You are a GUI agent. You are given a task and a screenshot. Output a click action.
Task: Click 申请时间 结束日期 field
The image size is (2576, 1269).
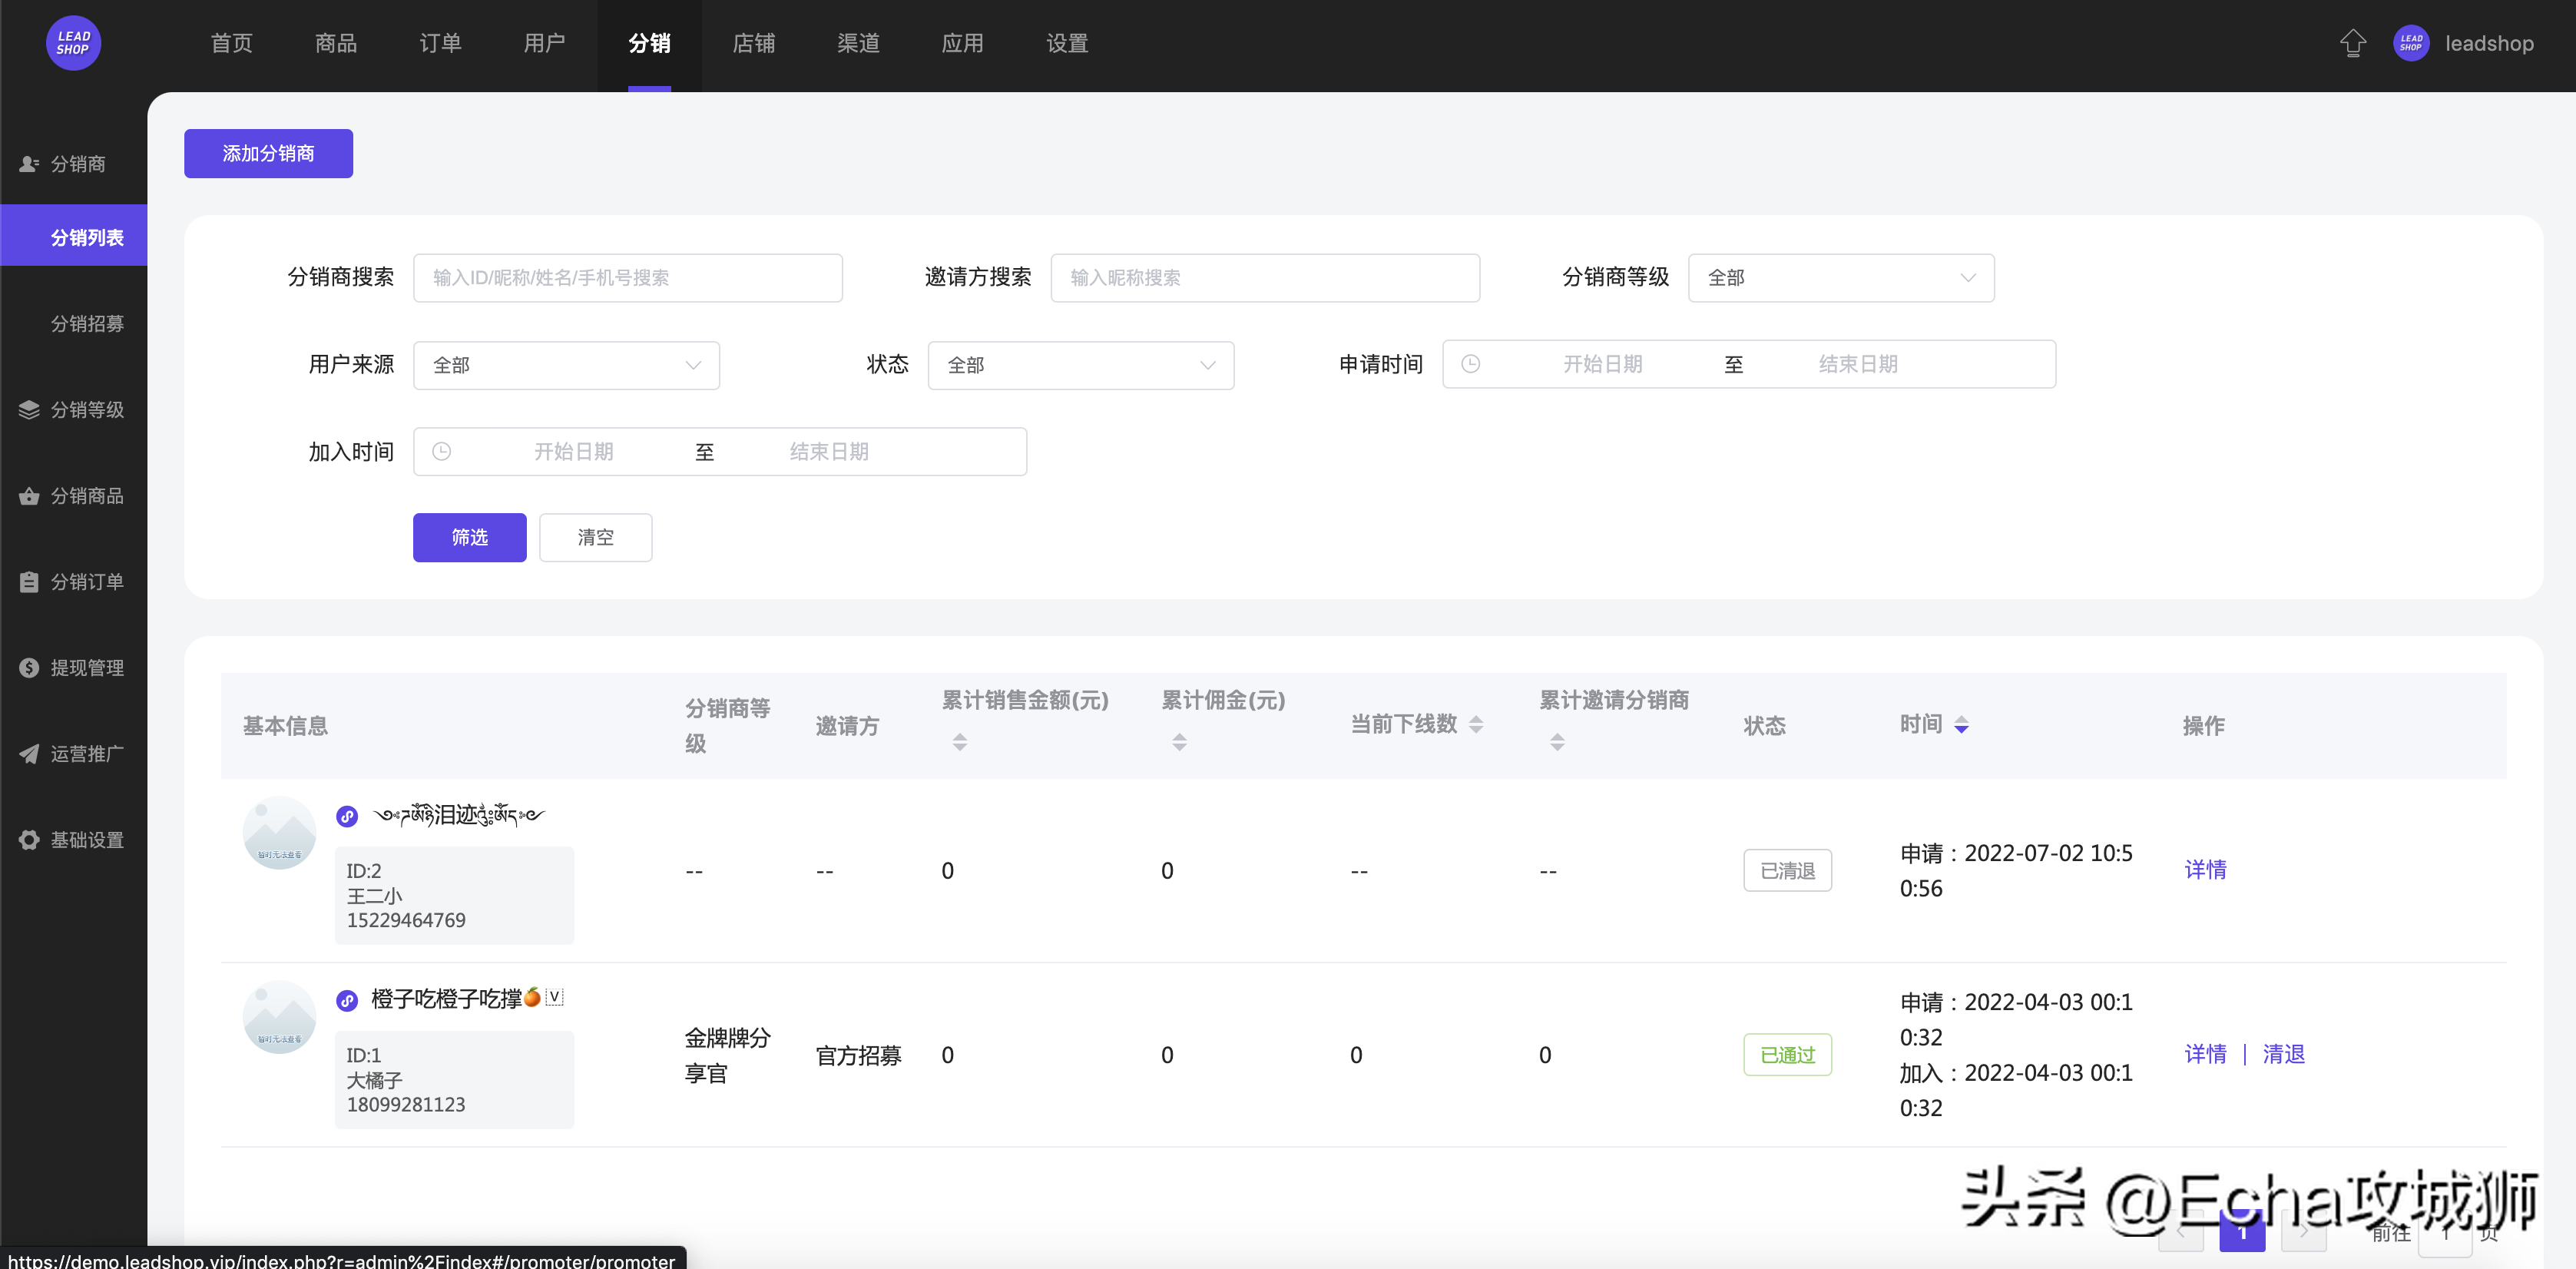point(1858,364)
